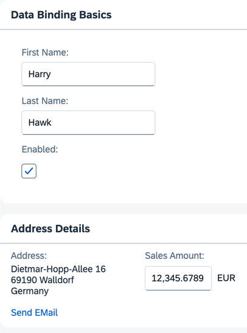Image resolution: width=247 pixels, height=333 pixels.
Task: Click the Enabled label text
Action: [40, 149]
